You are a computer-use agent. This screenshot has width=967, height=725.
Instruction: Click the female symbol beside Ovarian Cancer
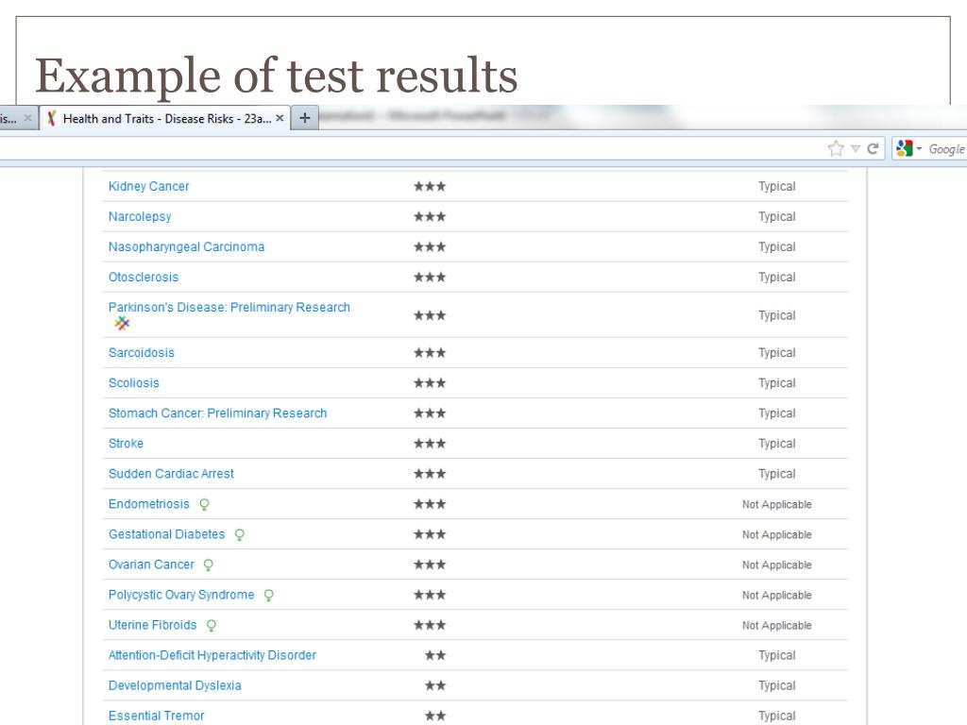point(208,565)
